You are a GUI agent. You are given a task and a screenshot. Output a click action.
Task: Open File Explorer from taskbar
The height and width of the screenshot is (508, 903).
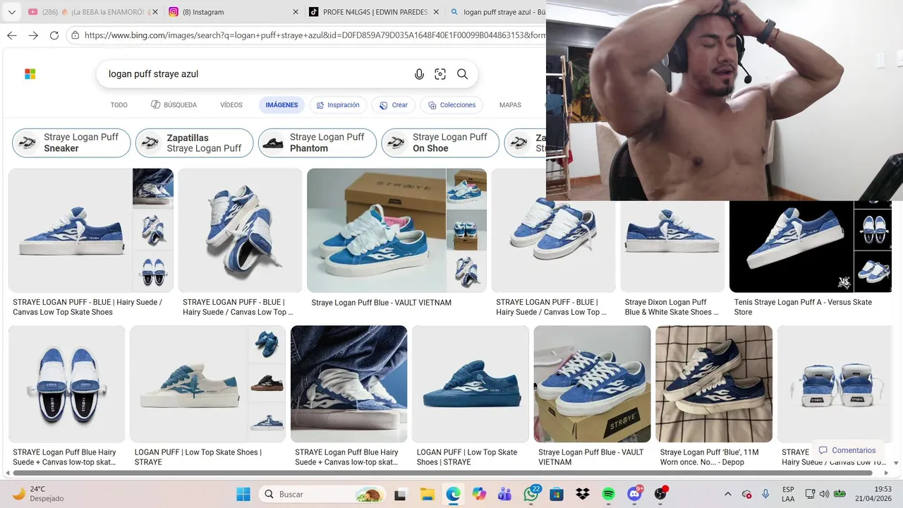pyautogui.click(x=427, y=494)
